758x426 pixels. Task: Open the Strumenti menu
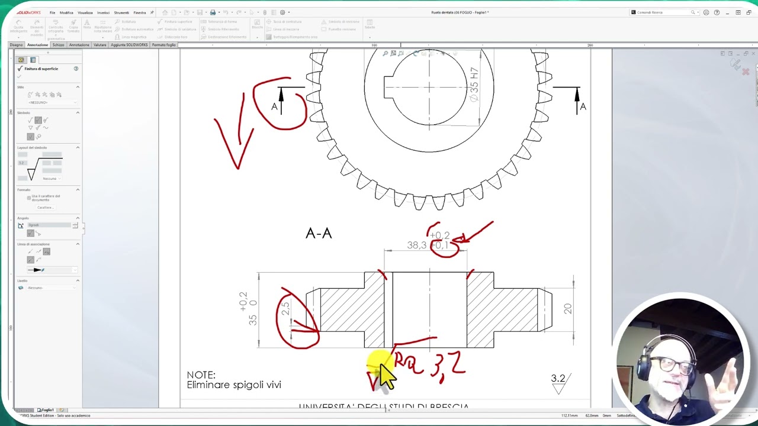tap(121, 12)
